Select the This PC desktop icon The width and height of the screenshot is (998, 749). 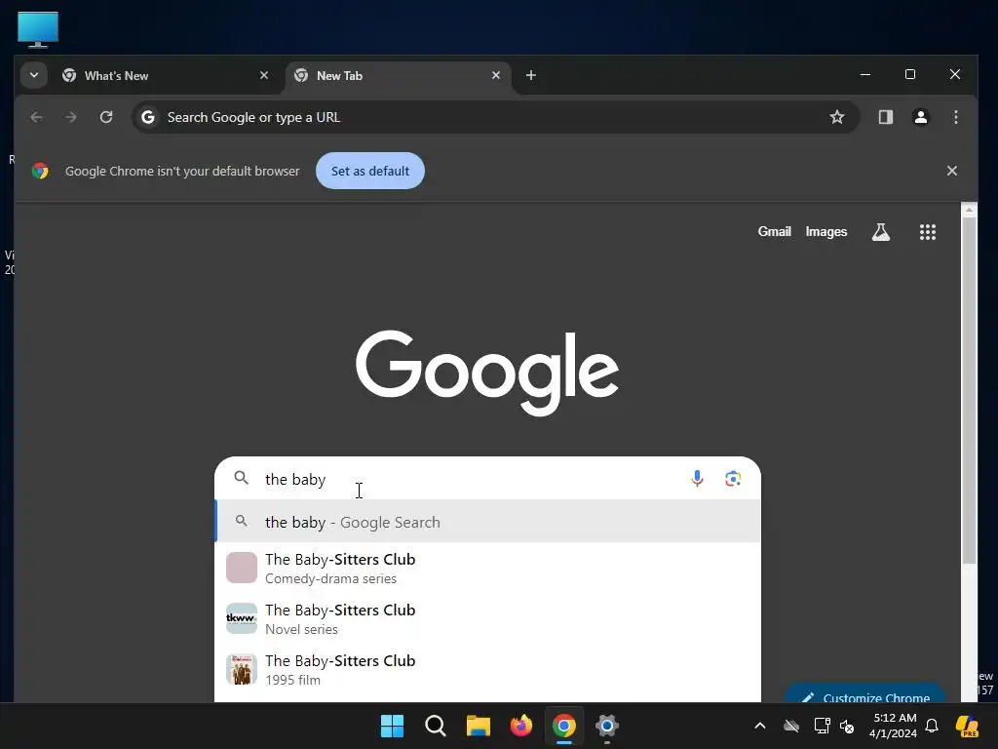pyautogui.click(x=38, y=29)
